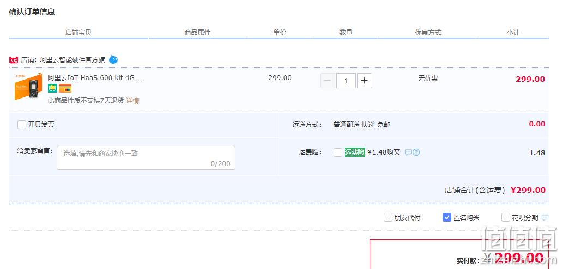Open the shipping insurance comment bubble icon
Viewport: 562px width, 269px height.
tap(408, 152)
